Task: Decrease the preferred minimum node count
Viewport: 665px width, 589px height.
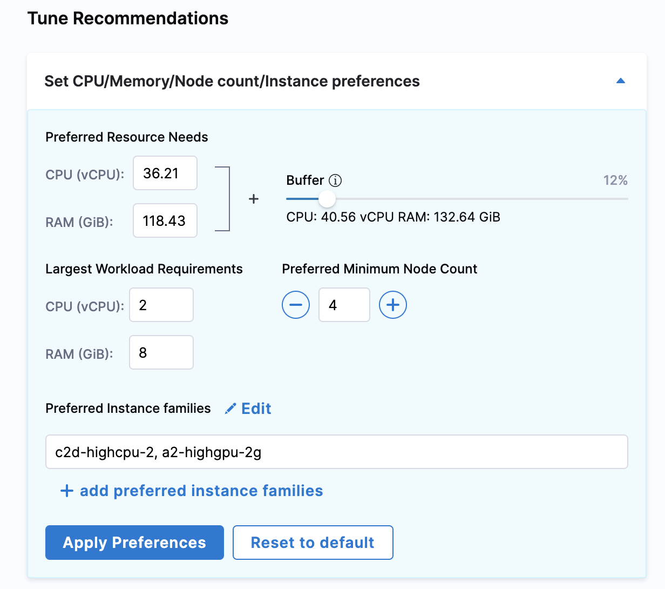Action: (x=296, y=305)
